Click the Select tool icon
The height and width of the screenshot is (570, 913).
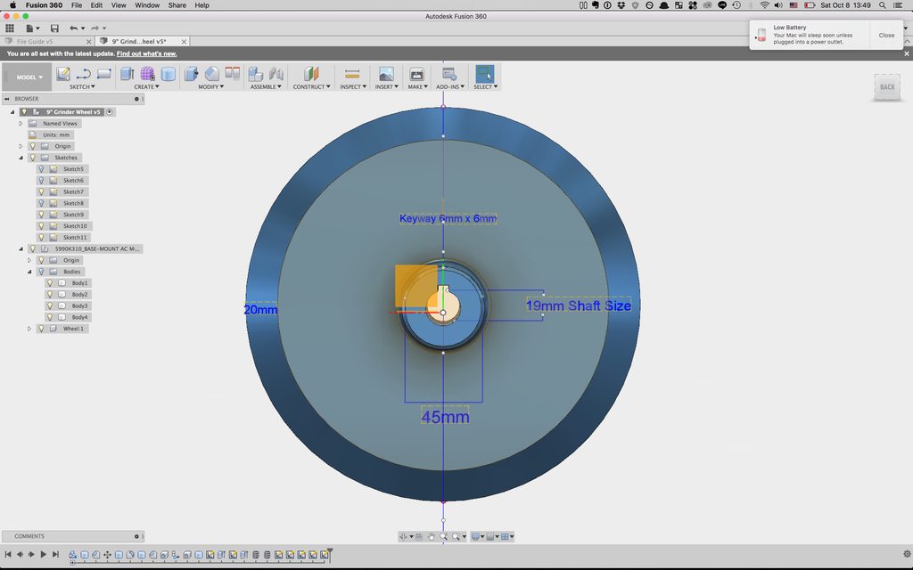pos(484,74)
